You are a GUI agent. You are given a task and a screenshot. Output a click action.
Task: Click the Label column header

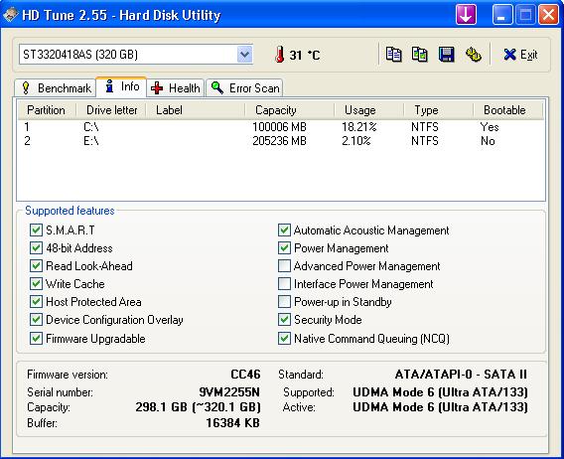[196, 110]
